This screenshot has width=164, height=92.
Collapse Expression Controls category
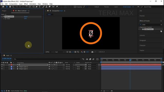point(139,27)
